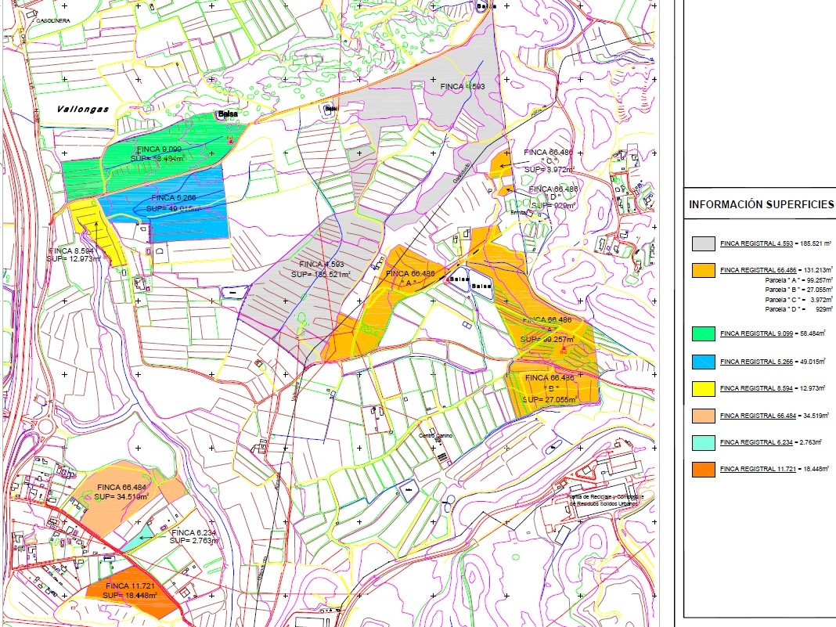Click the Información Superficies legend heading
Viewport: 836px width, 627px height.
click(761, 204)
